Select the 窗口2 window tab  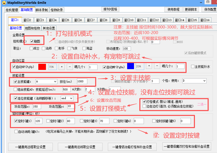[x=27, y=20]
